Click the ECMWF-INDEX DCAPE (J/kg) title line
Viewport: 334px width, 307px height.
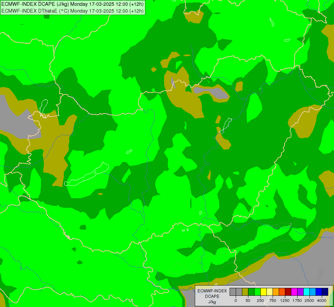[x=72, y=4]
